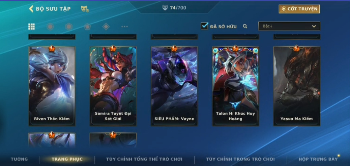
Task: Click the Cốt Truyện button
Action: pos(299,9)
